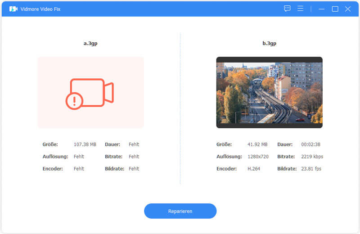360x234 pixels.
Task: Click the 2219 kbps bitrate value
Action: point(312,157)
